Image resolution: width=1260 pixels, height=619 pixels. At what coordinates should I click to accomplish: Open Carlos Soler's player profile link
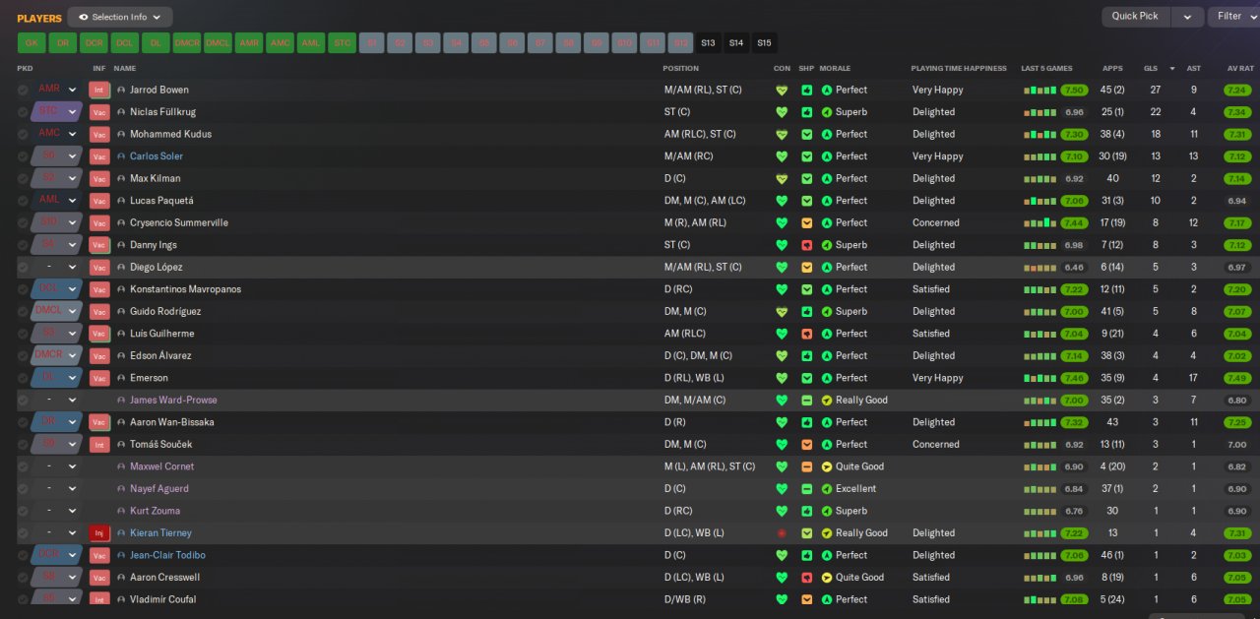157,156
